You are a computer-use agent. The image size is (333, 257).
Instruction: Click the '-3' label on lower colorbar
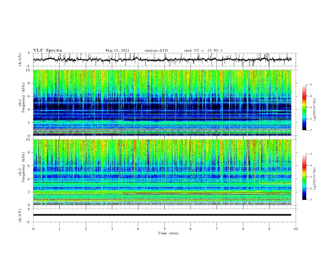point(310,154)
